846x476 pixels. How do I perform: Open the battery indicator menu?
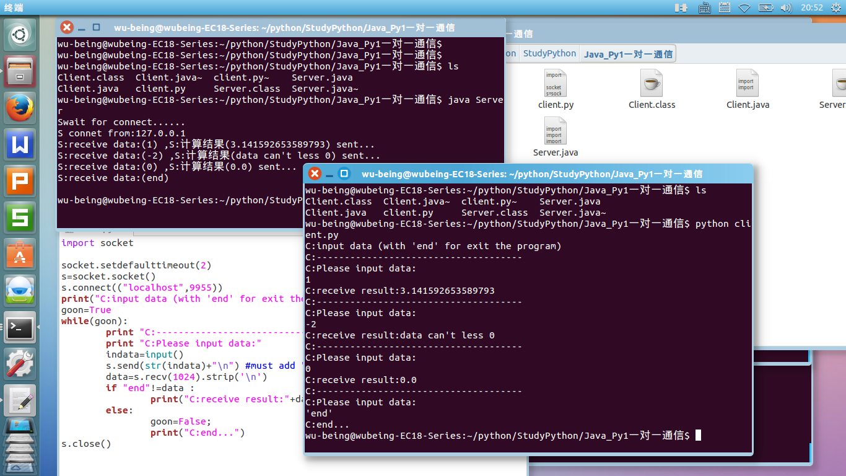click(766, 7)
